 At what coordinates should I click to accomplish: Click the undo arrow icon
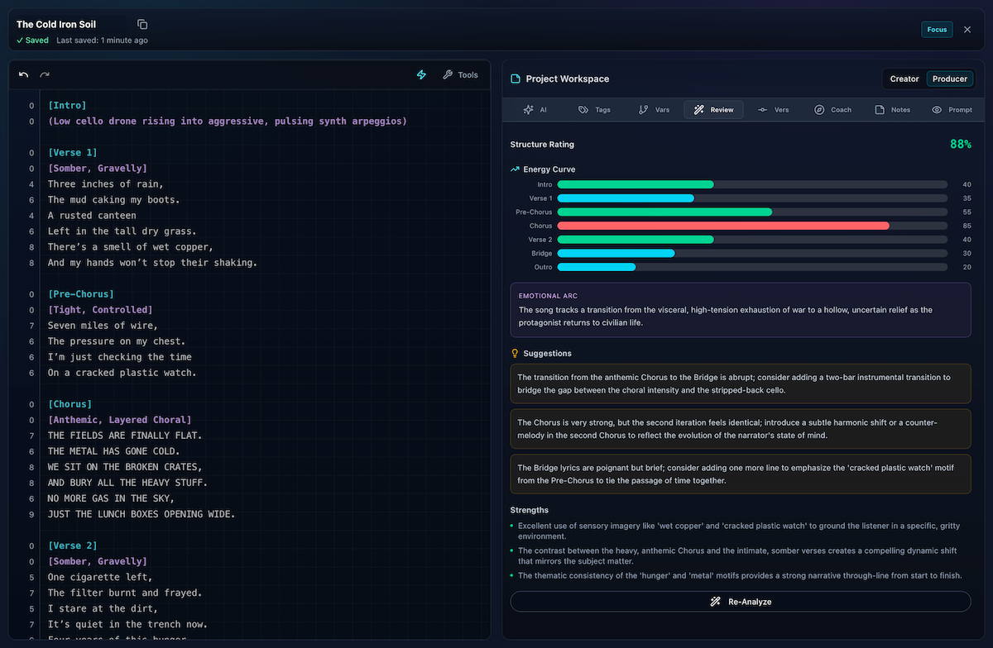(x=23, y=74)
